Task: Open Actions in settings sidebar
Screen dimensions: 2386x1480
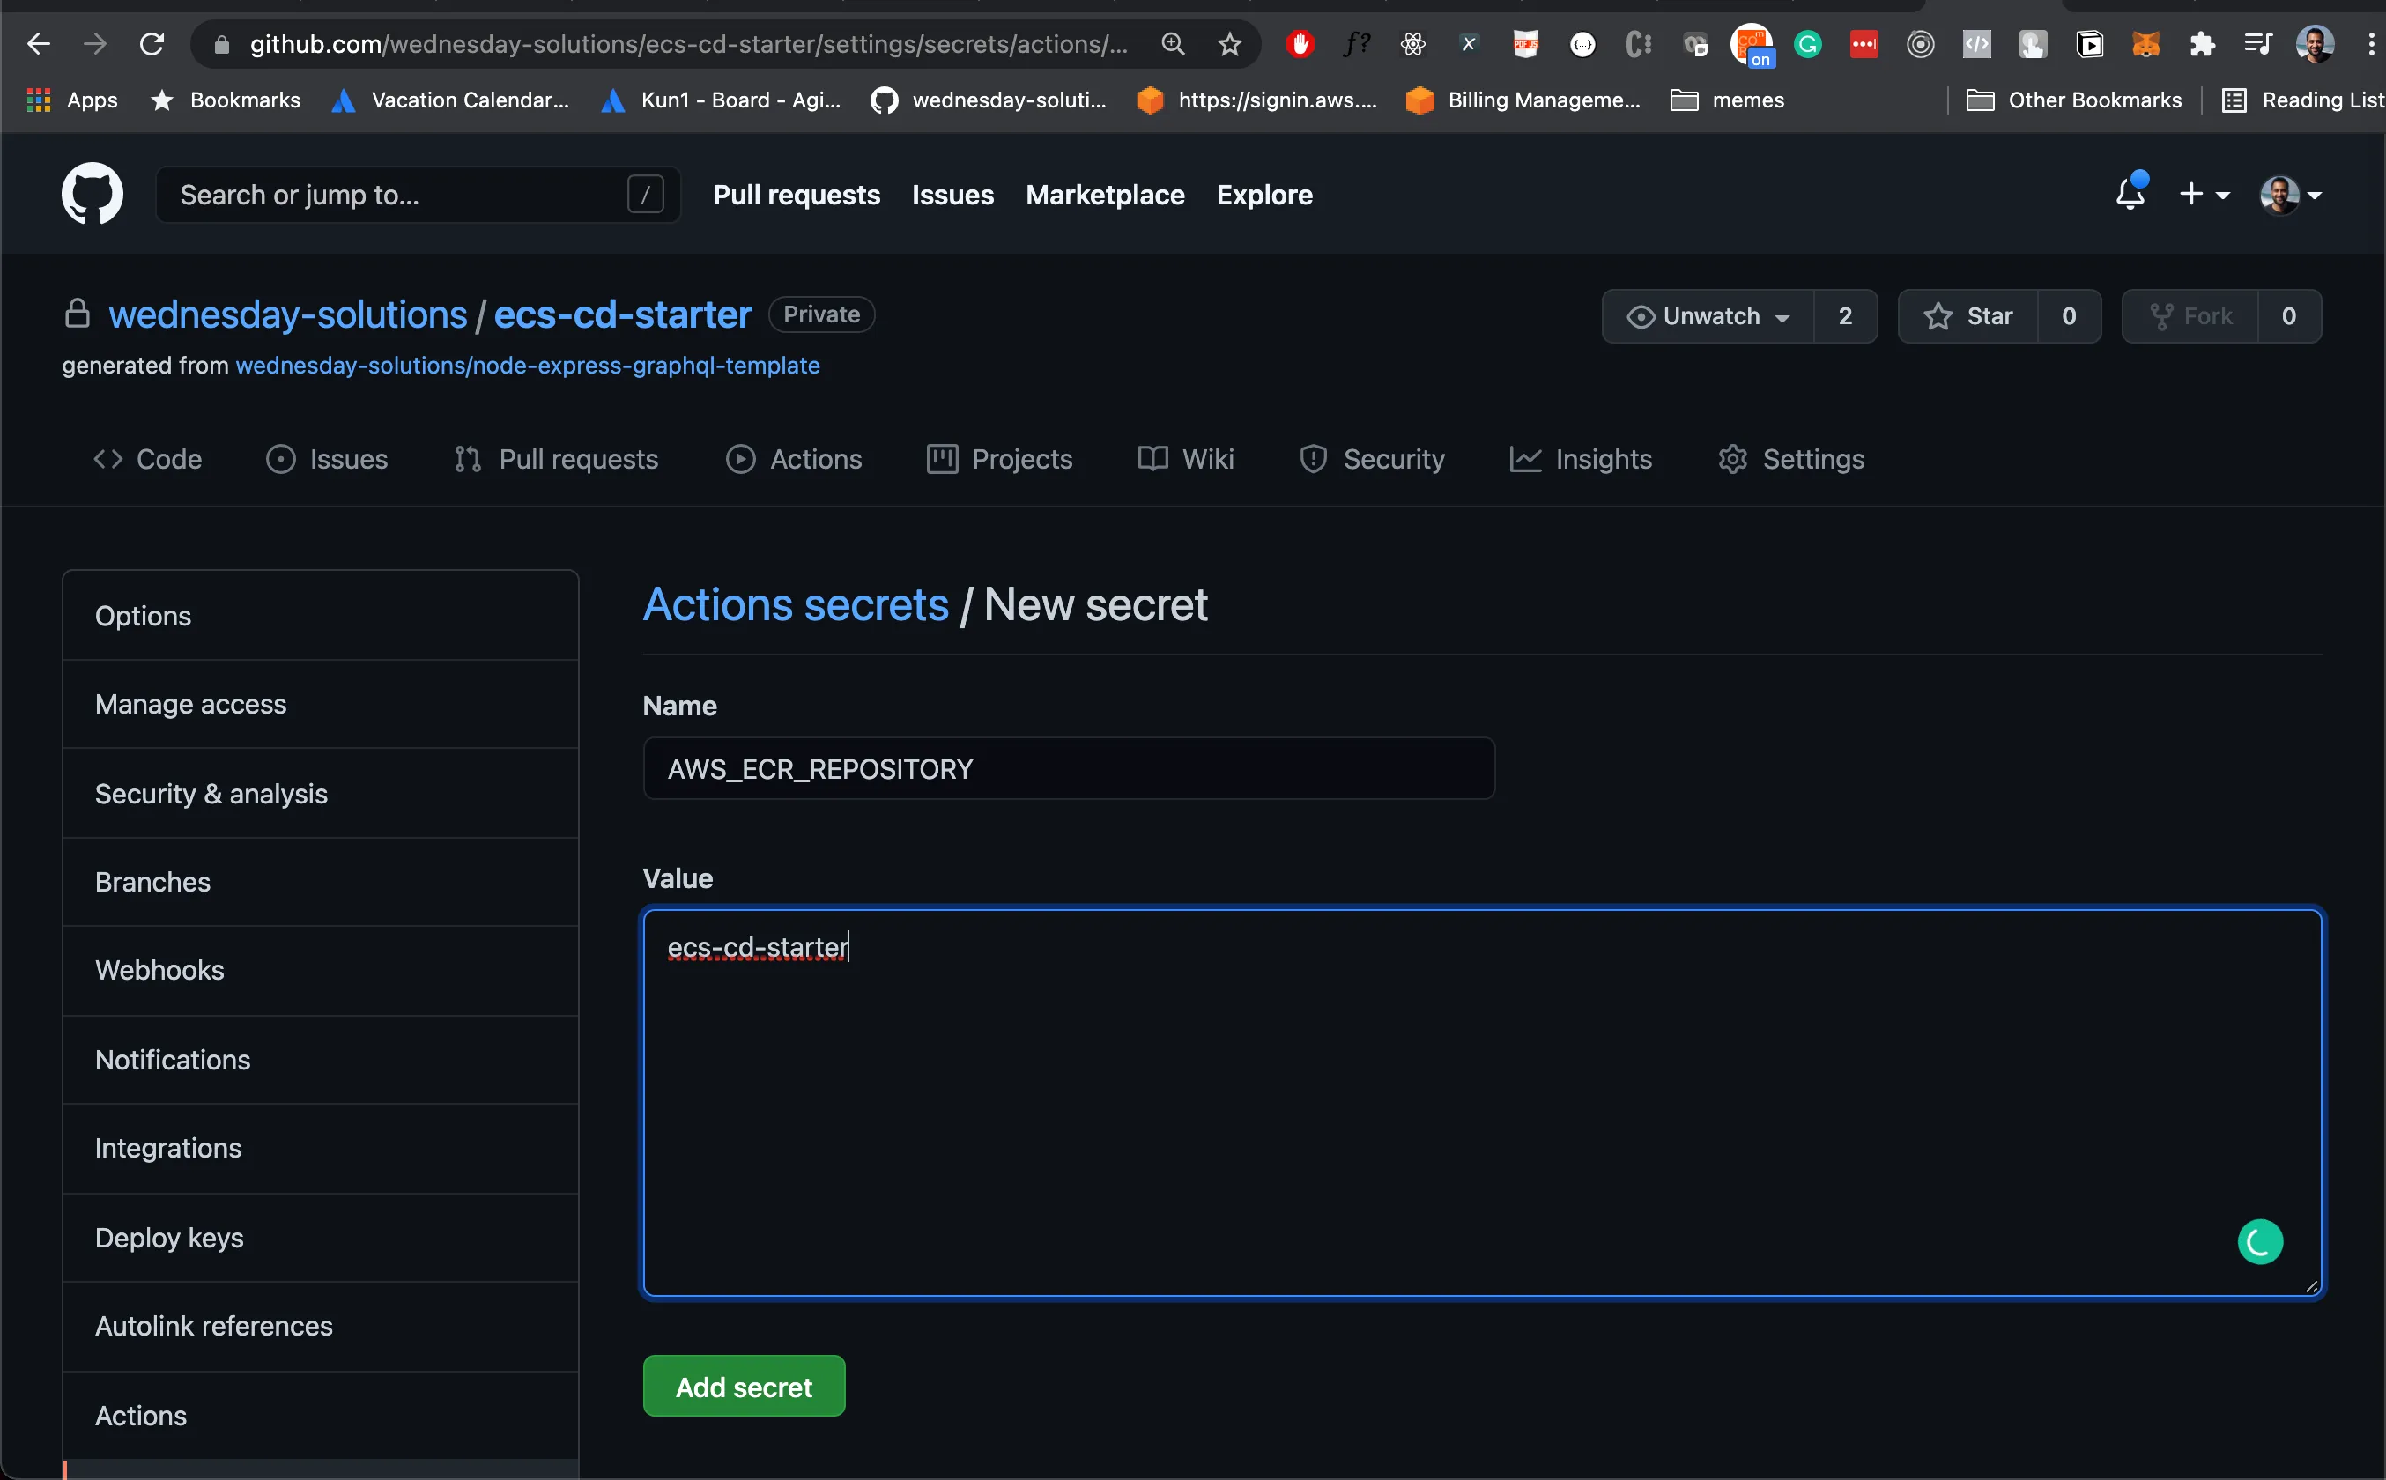Action: (x=320, y=1416)
